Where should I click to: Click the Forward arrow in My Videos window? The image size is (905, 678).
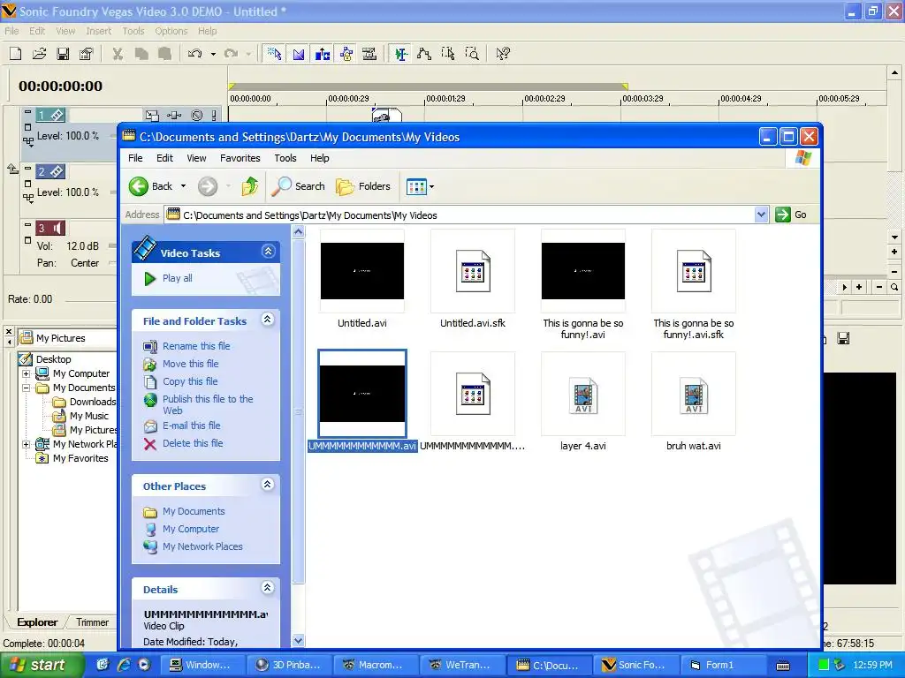tap(208, 186)
